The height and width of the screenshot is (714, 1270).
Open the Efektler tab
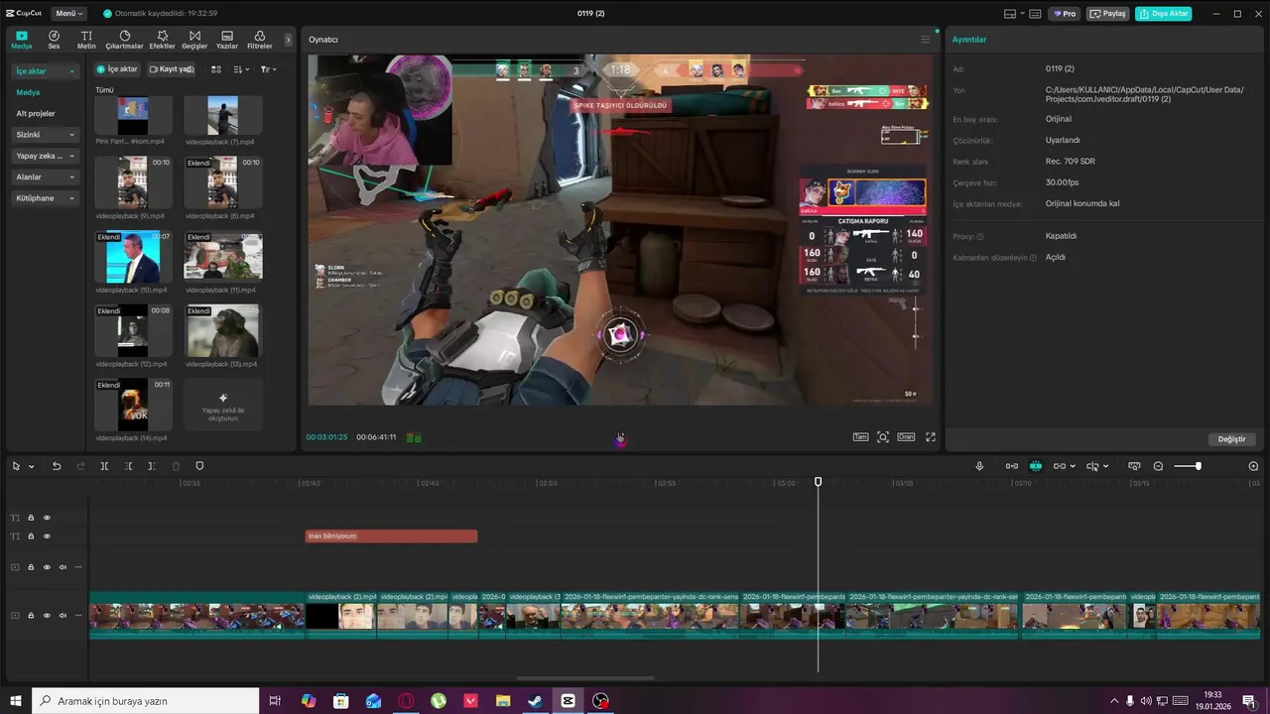[162, 40]
